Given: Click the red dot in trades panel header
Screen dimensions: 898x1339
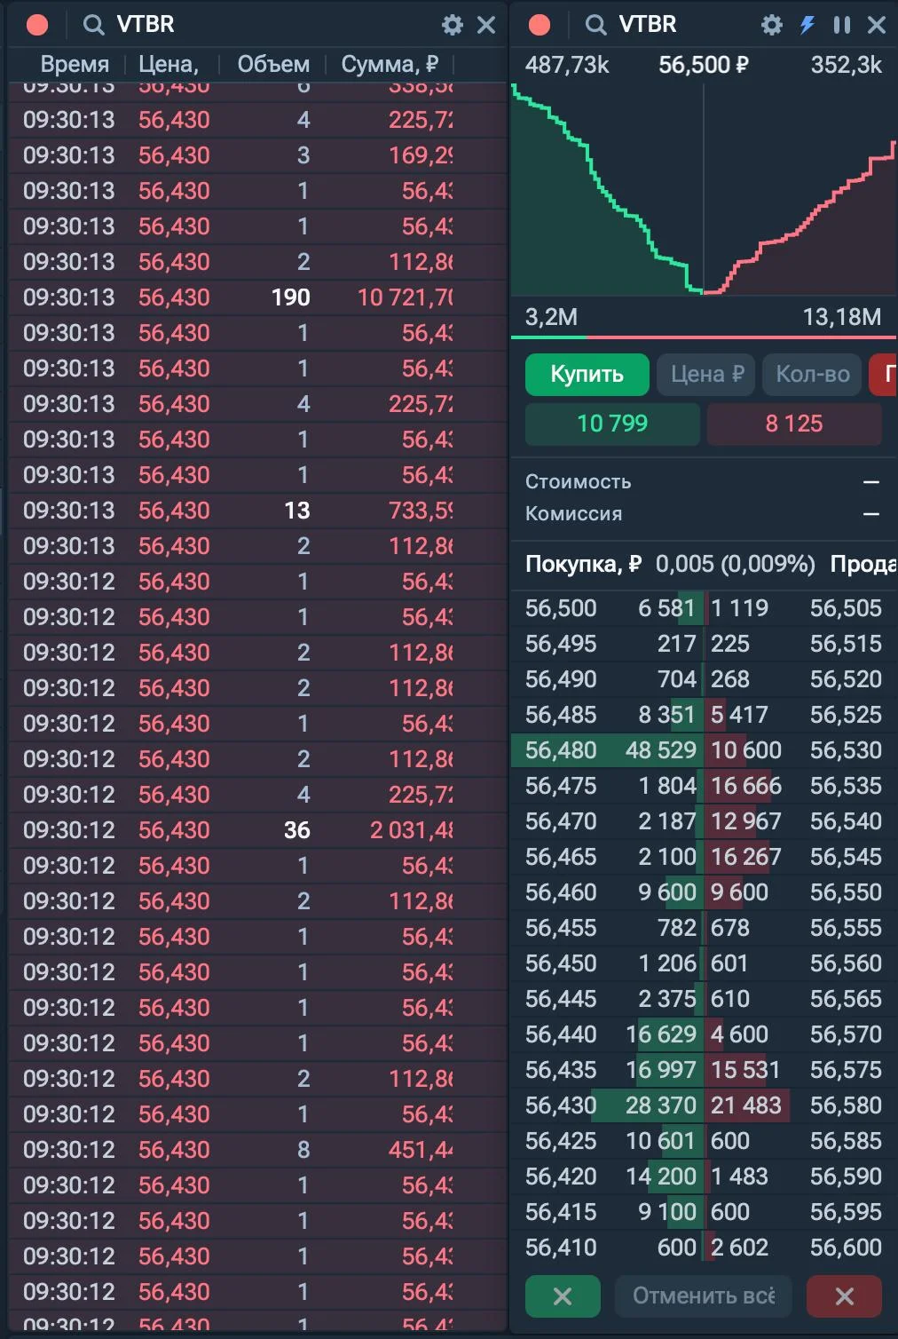Looking at the screenshot, I should [x=37, y=25].
